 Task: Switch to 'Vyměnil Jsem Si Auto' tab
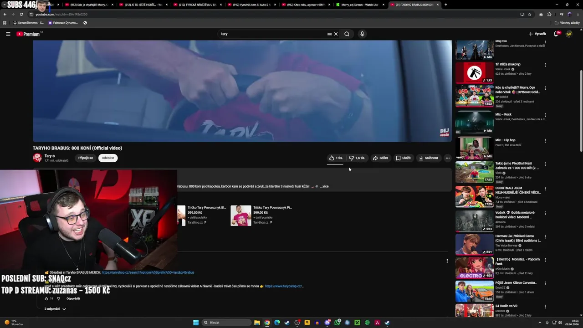point(251,5)
